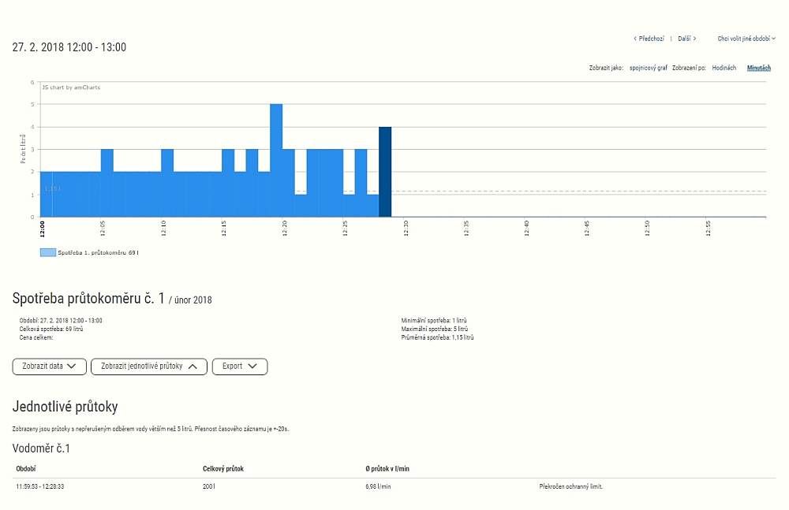Switch chart display to spojnicový graf
789x510 pixels.
[x=653, y=68]
